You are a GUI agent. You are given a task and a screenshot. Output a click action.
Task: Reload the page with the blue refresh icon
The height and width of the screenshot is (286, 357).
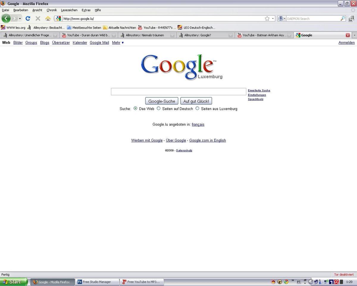(28, 18)
